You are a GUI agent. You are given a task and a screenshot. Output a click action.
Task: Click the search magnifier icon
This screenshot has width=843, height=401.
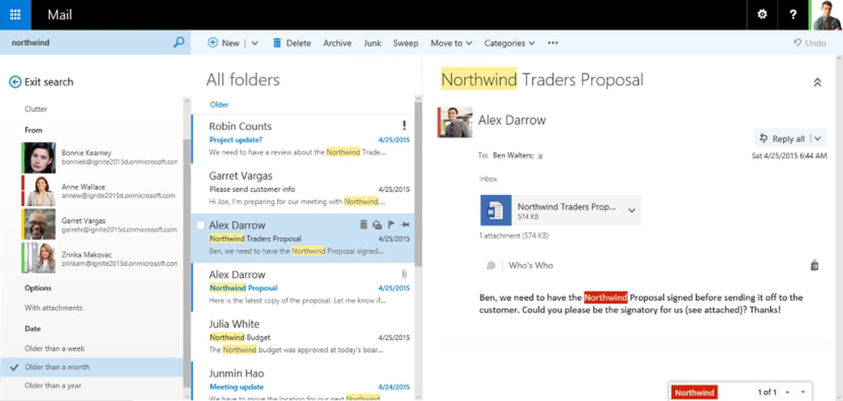coord(179,42)
